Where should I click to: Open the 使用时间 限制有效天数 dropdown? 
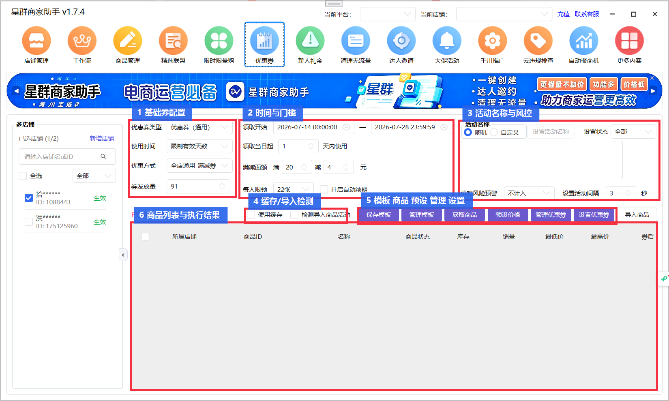click(199, 146)
